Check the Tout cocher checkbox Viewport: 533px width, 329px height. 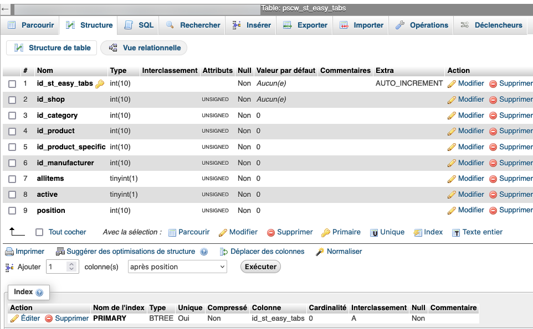pos(39,232)
